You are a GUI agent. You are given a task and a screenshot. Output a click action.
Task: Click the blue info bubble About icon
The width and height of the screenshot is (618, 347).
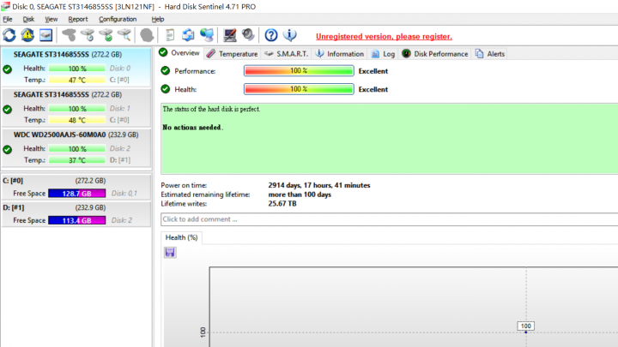pos(290,35)
